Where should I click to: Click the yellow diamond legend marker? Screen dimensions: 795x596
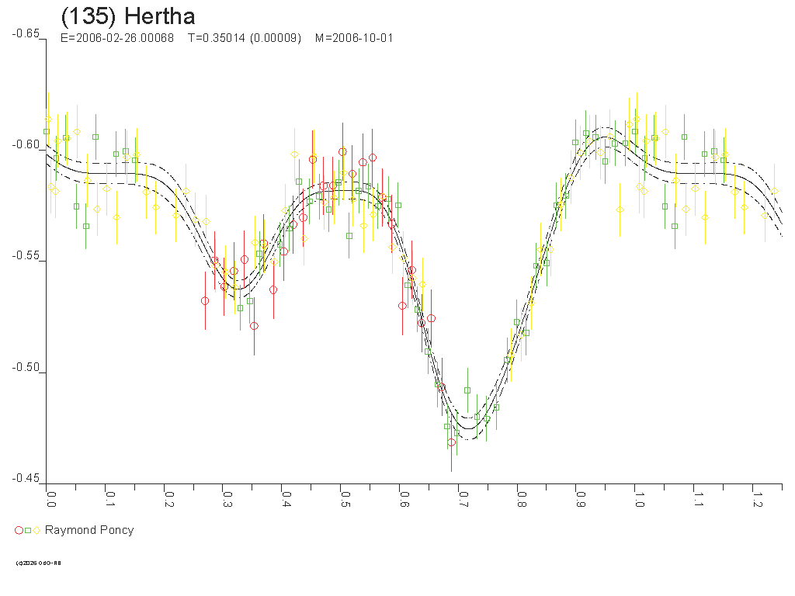click(36, 531)
